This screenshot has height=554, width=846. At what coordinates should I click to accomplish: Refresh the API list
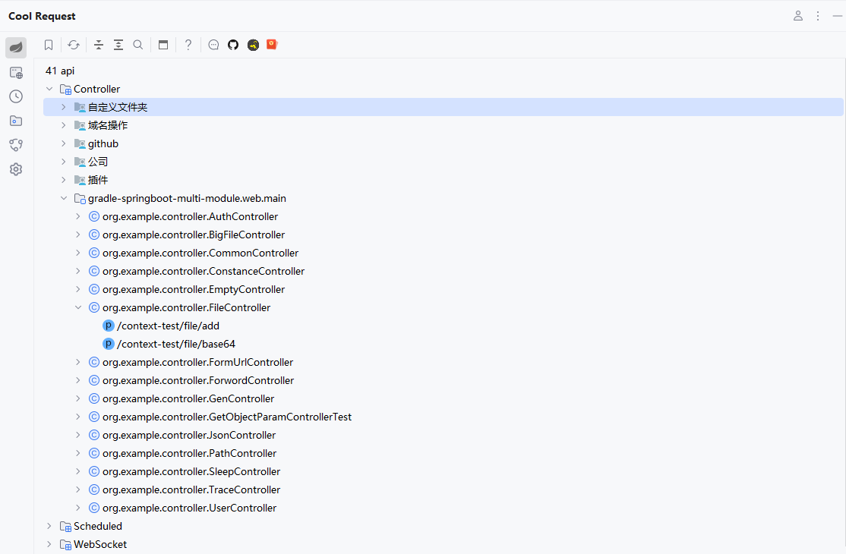[x=74, y=45]
